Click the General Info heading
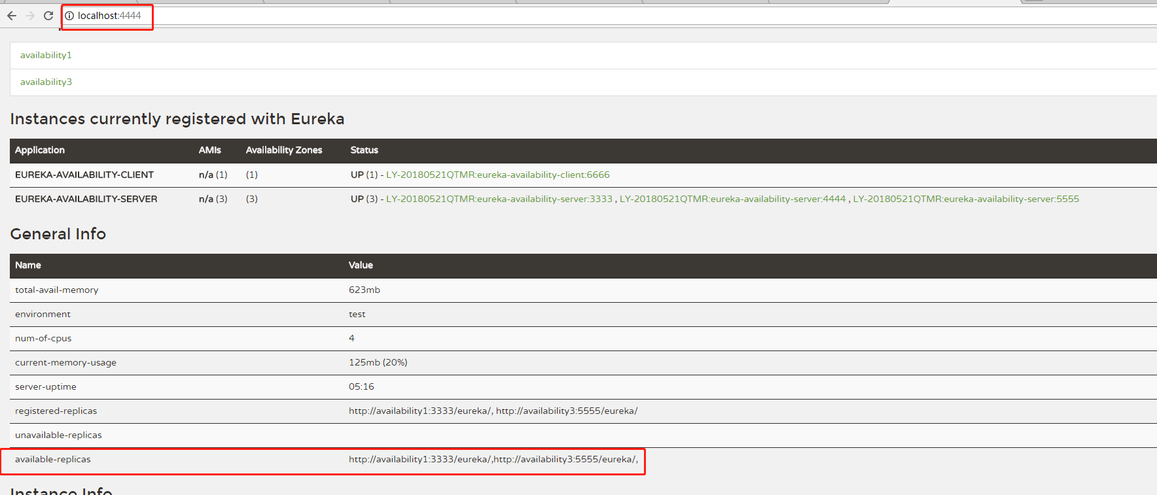Viewport: 1157px width, 495px height. click(x=58, y=234)
